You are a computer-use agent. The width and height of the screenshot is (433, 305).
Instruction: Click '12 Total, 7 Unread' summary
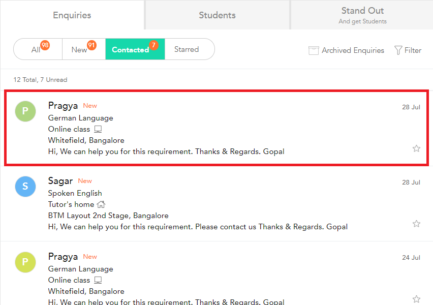tap(40, 80)
